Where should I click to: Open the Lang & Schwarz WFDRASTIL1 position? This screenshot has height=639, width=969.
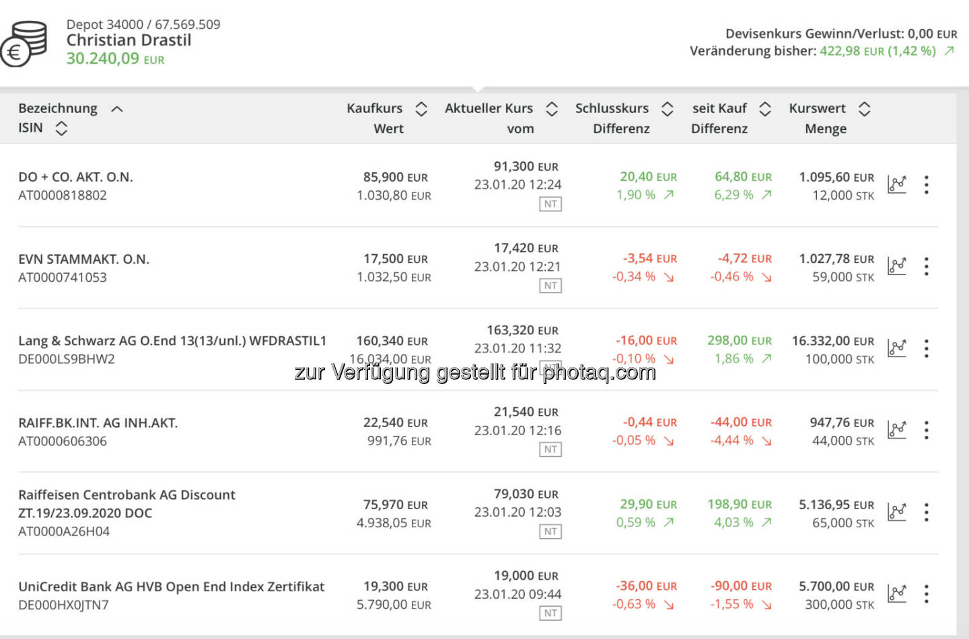[172, 341]
